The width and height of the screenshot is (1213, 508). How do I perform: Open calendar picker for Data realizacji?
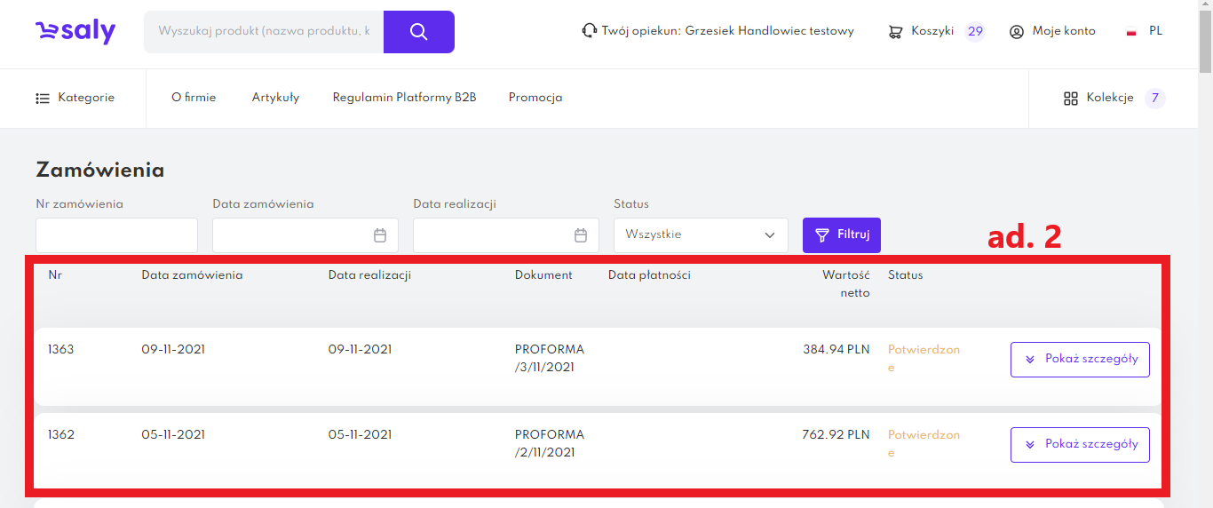coord(581,235)
